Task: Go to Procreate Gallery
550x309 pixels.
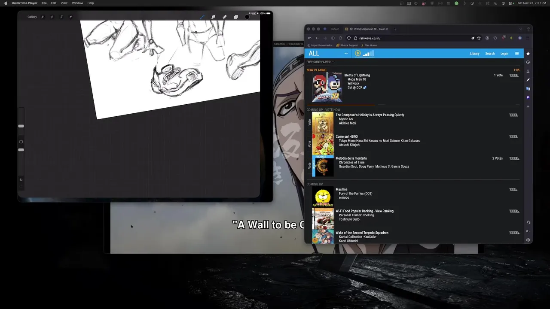Action: [32, 17]
